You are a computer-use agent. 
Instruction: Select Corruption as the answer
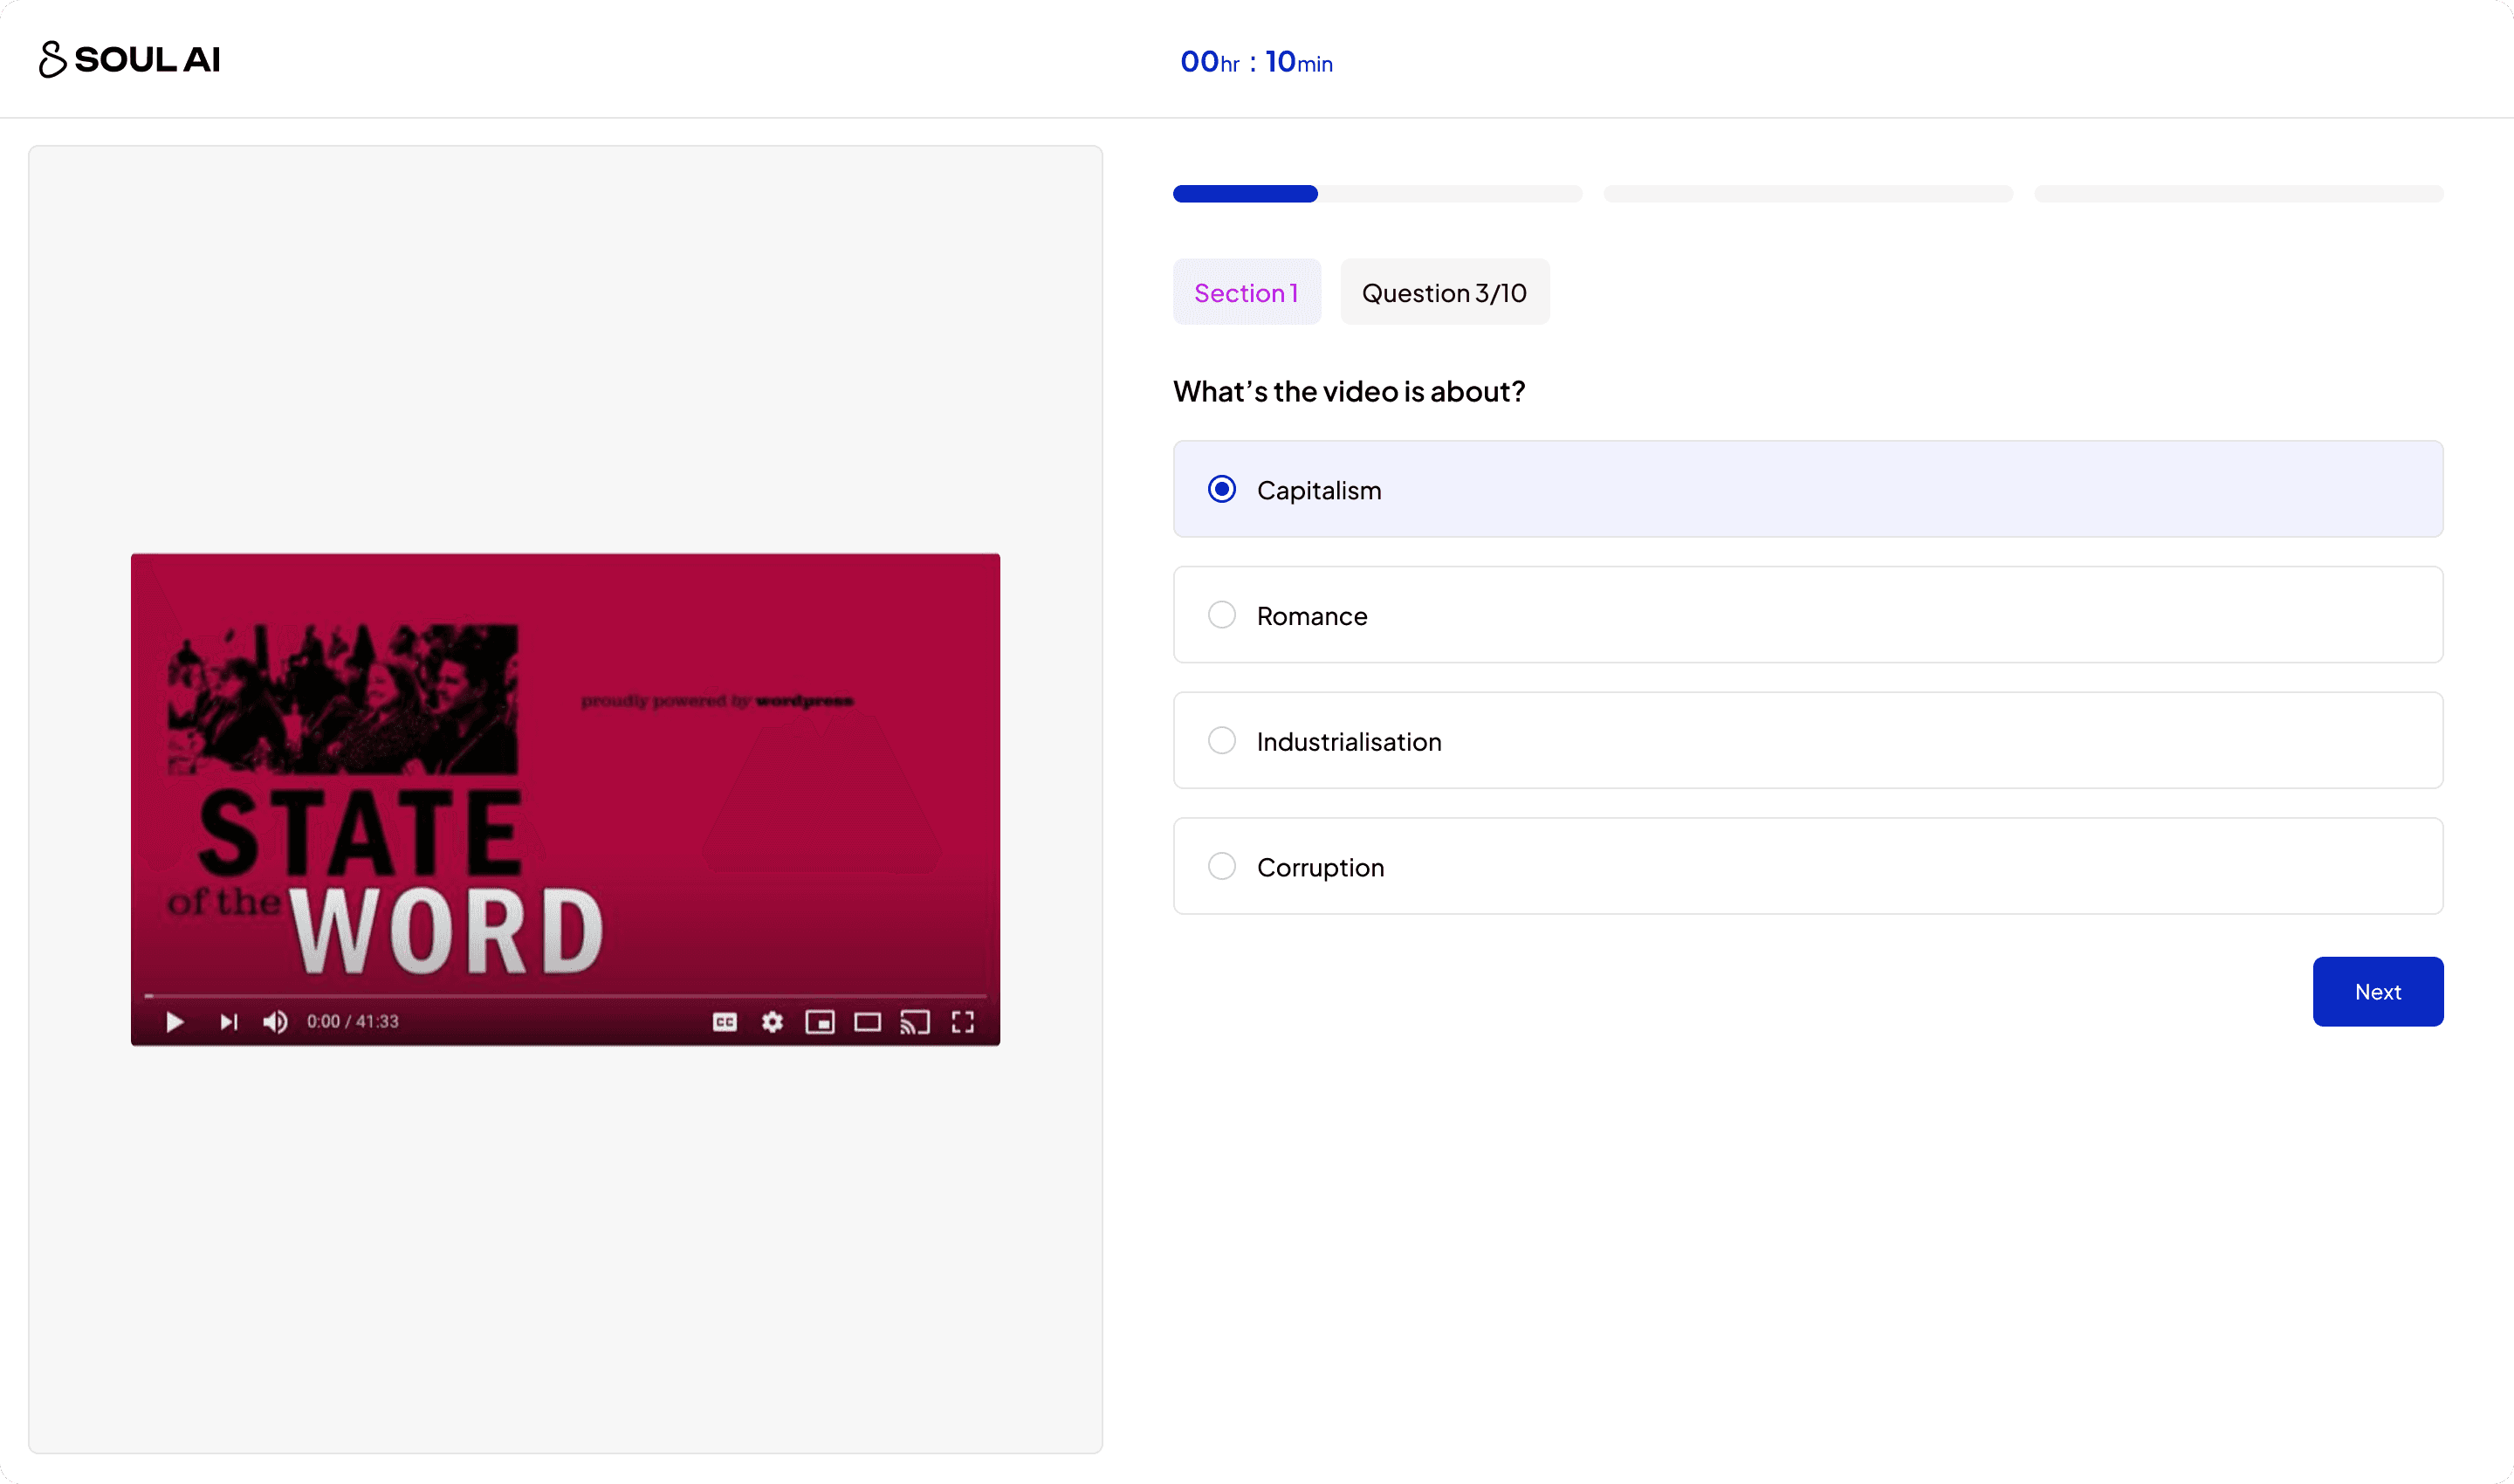coord(1221,866)
